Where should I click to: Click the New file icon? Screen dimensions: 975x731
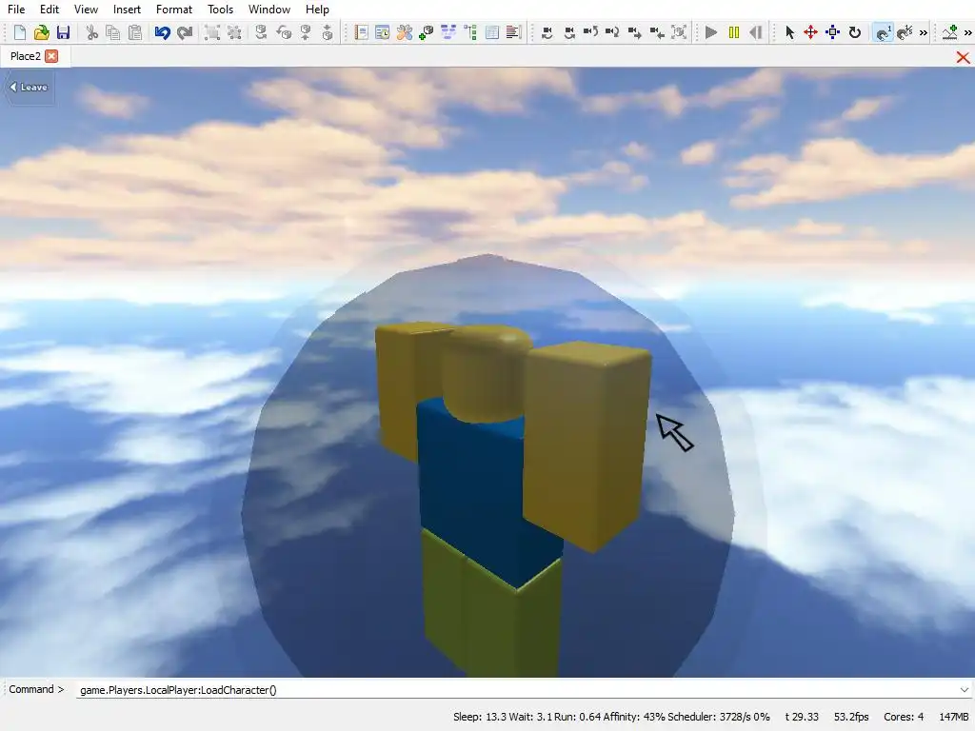point(19,32)
